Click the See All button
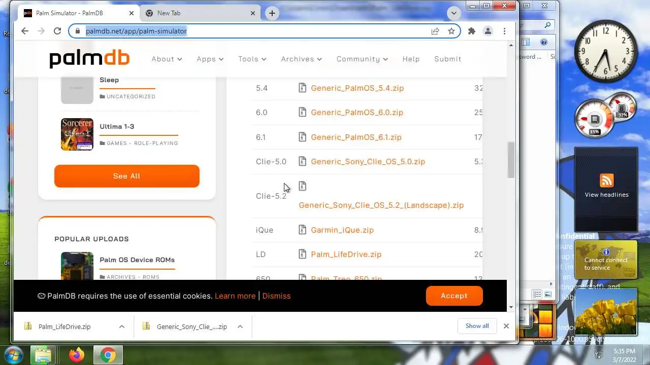 127,176
